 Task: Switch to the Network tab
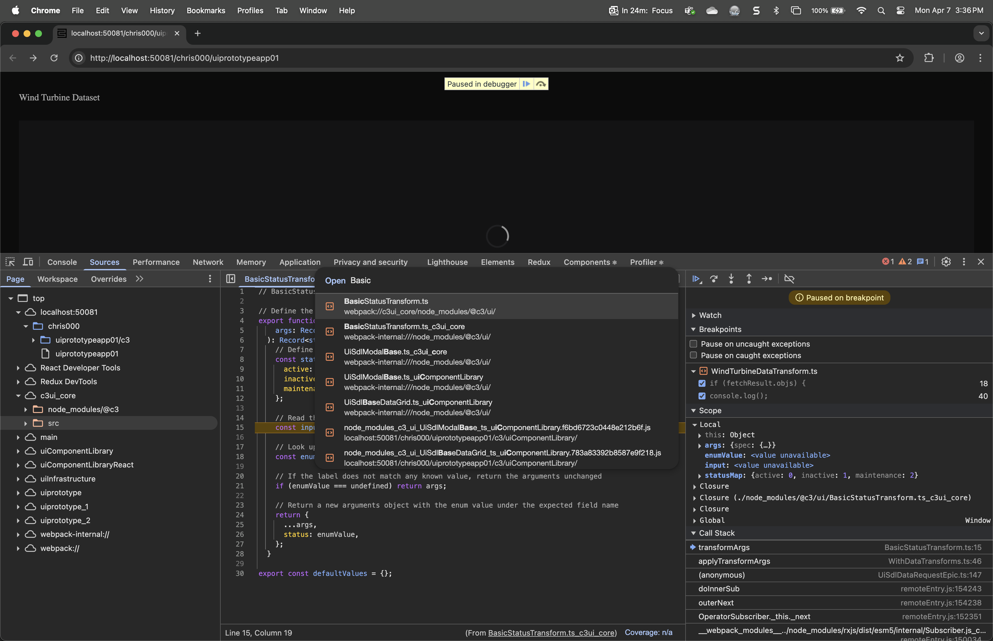tap(207, 262)
